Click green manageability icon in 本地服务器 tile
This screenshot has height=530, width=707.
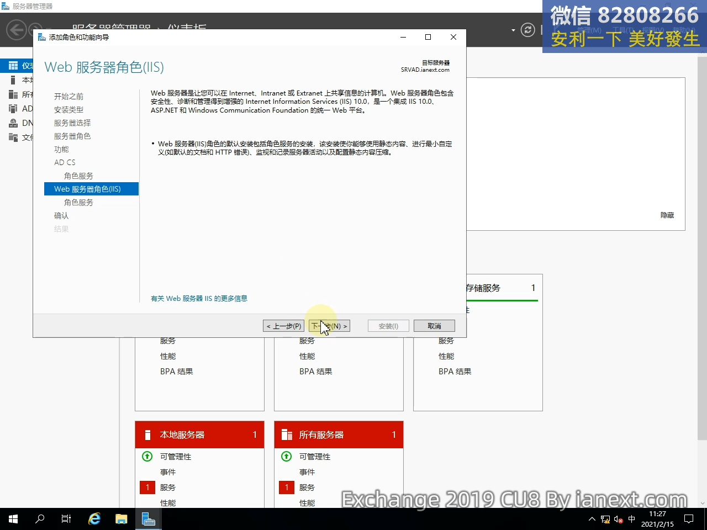click(147, 457)
